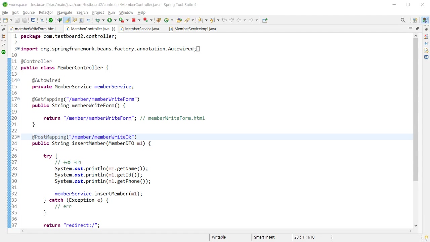The height and width of the screenshot is (242, 430).
Task: Open the Run button dropdown arrow
Action: [115, 20]
